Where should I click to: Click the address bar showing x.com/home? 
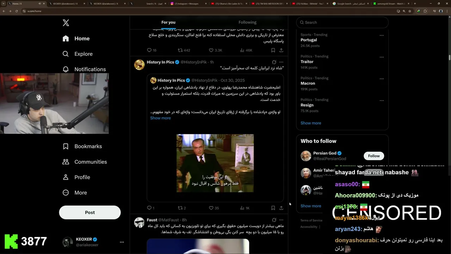pyautogui.click(x=208, y=11)
